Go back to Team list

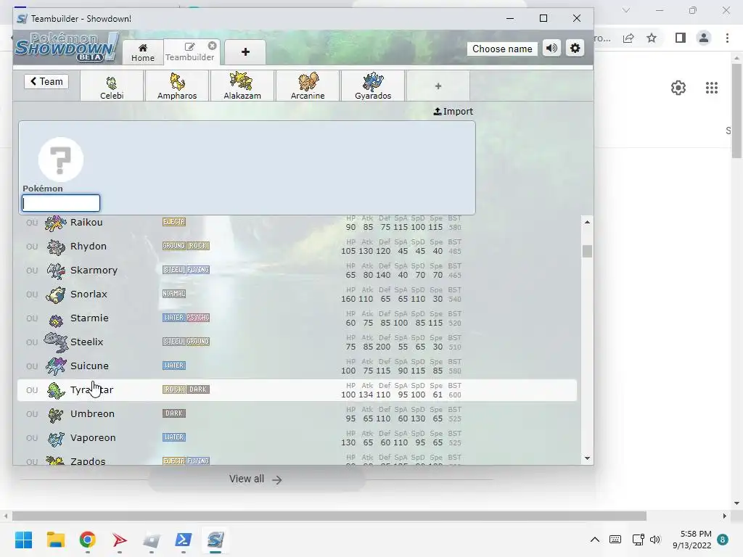[x=46, y=81]
